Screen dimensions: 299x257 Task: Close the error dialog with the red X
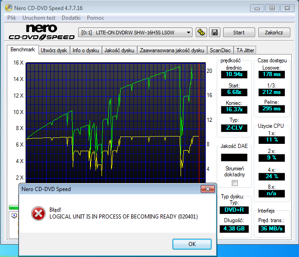click(208, 189)
